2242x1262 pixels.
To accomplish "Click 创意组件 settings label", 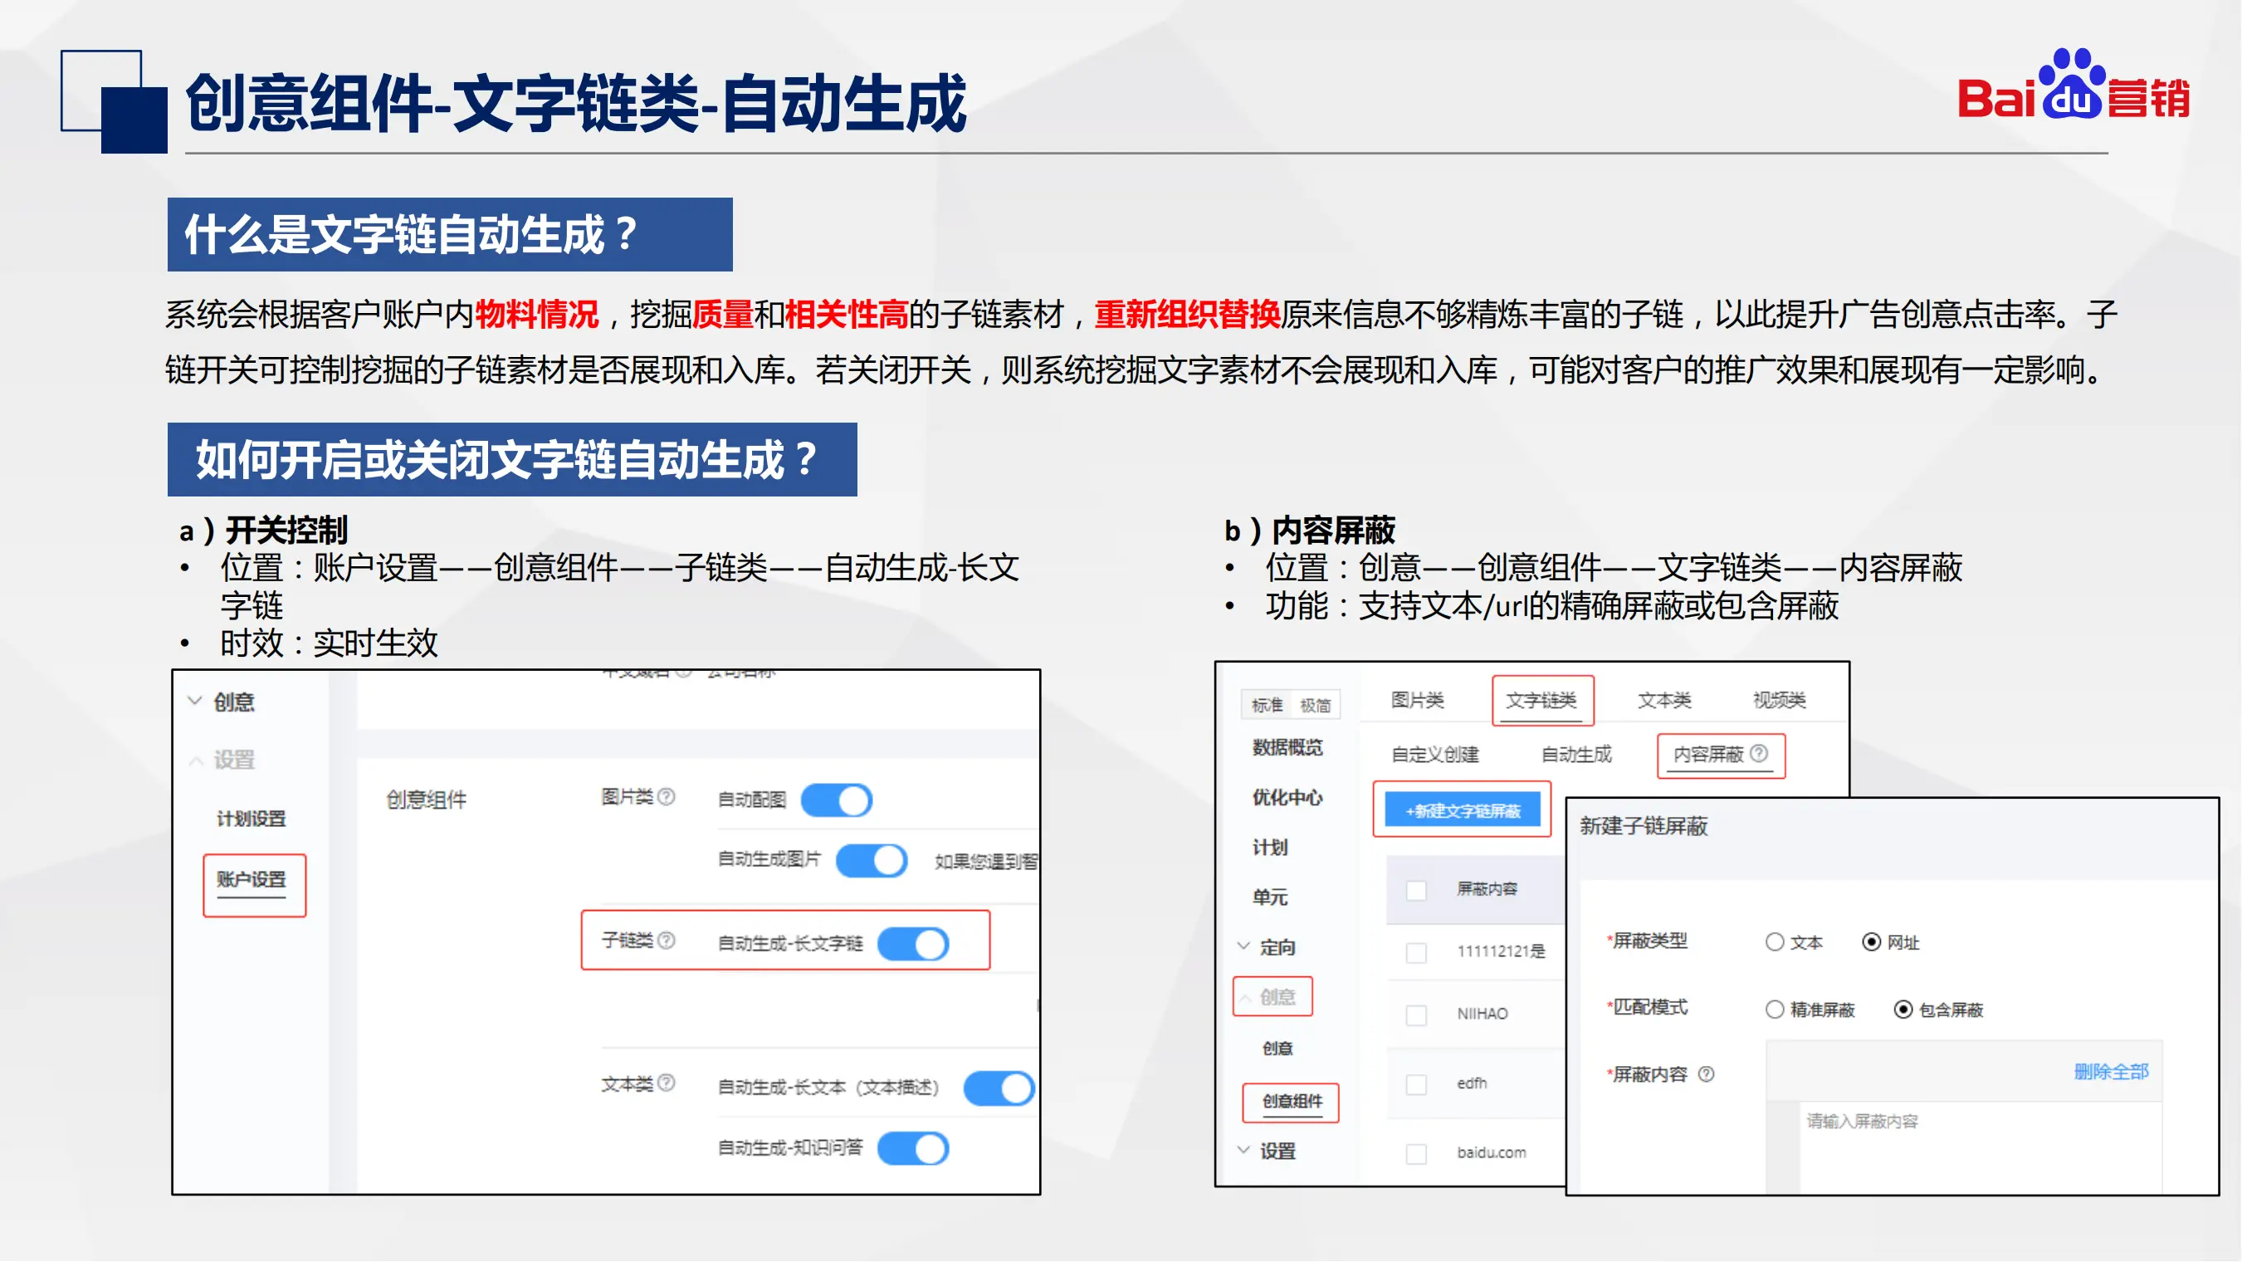I will (x=427, y=800).
